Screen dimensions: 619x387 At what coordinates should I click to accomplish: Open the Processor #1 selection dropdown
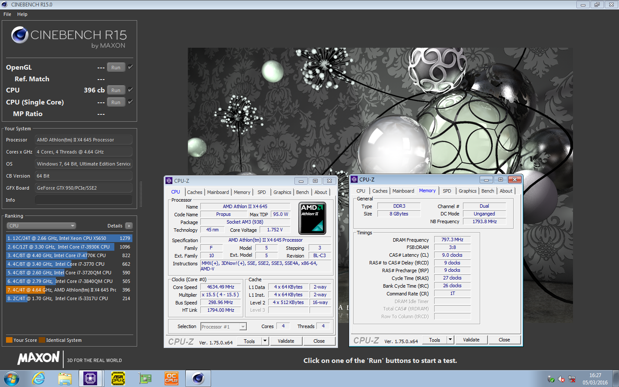pyautogui.click(x=224, y=327)
